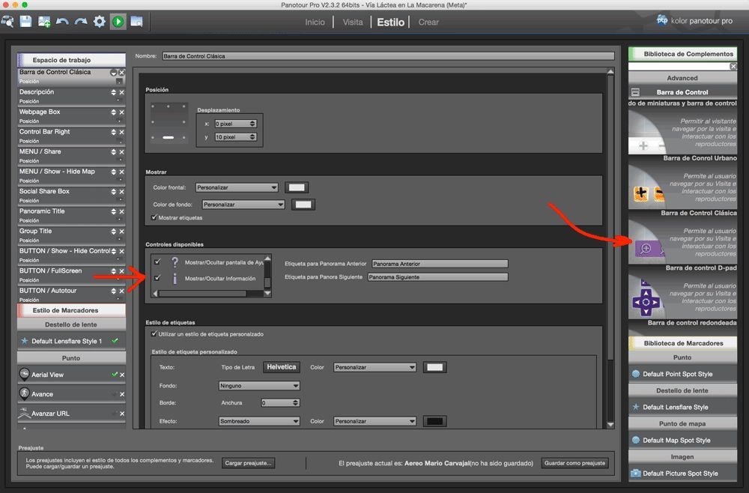Remove the BUTTON / Autotour entry
Viewport: 749px width, 493px height.
tap(122, 291)
